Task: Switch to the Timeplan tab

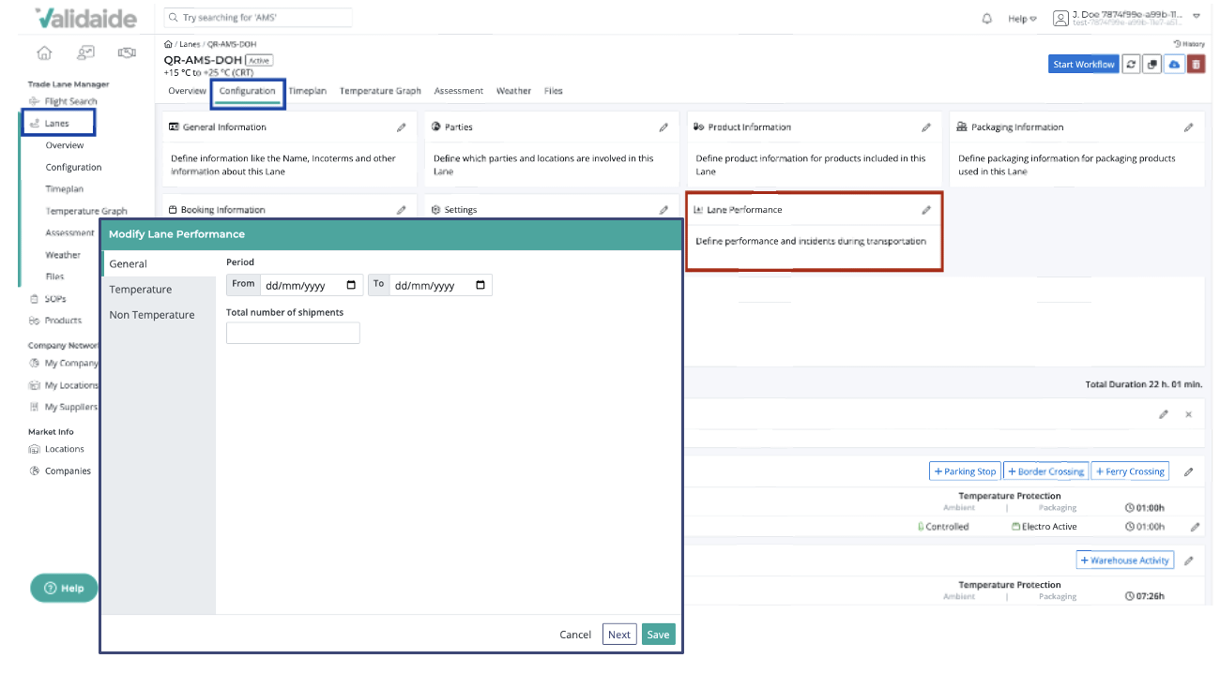Action: [x=308, y=91]
